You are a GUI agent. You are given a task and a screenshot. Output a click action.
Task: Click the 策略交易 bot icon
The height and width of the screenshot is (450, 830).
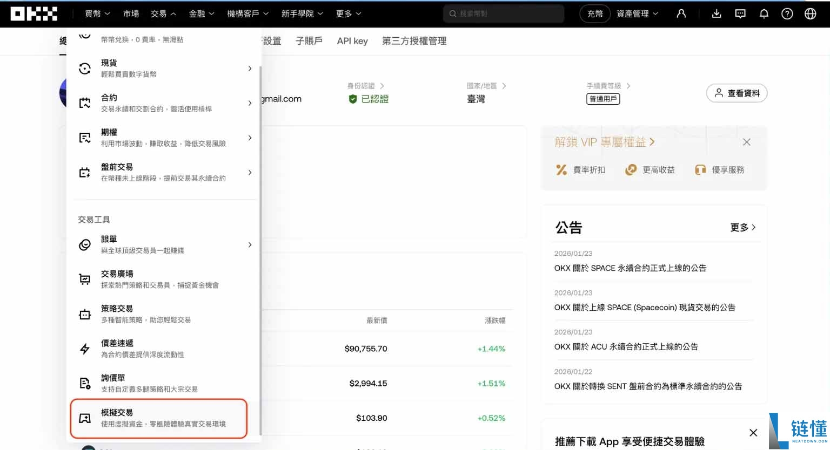pyautogui.click(x=85, y=314)
